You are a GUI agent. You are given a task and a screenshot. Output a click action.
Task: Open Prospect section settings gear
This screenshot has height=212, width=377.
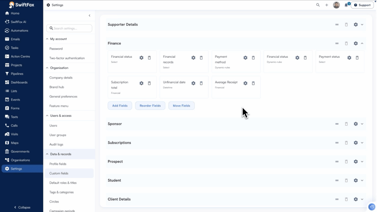(355, 162)
